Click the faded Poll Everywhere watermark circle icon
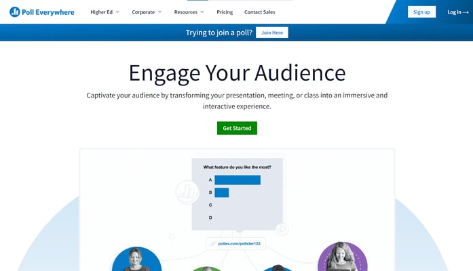 [187, 192]
